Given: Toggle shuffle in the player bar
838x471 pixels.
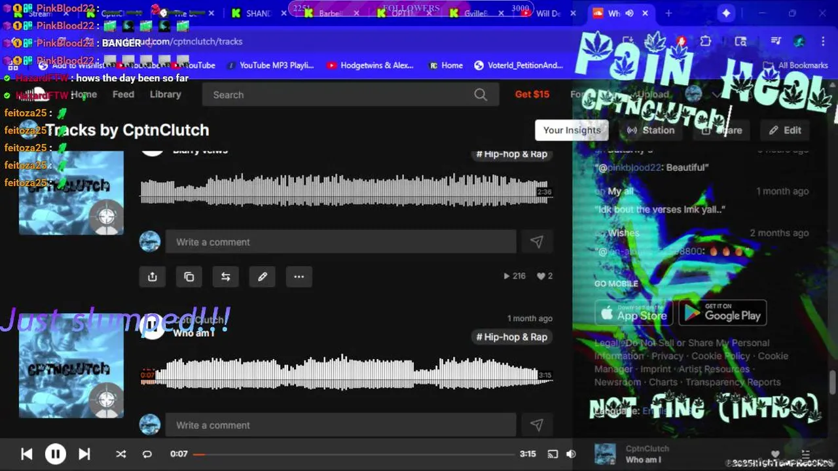Looking at the screenshot, I should (x=120, y=454).
